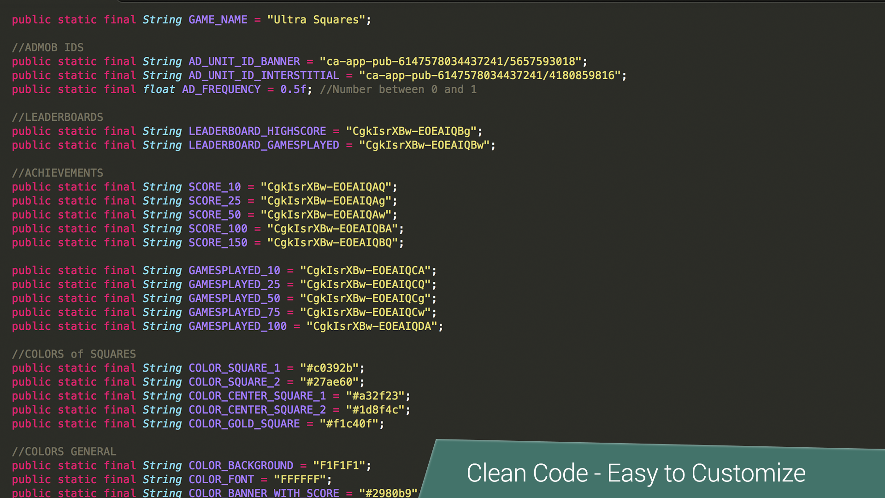Click the COLOR_BACKGROUND "F1F1F1" value
This screenshot has height=498, width=885.
pyautogui.click(x=339, y=466)
